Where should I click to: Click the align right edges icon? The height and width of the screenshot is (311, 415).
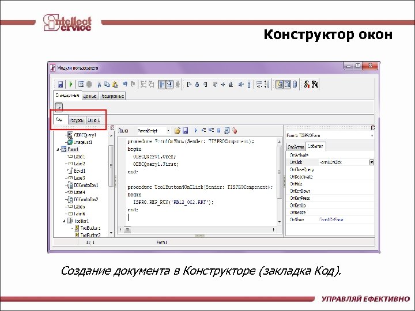click(x=205, y=84)
